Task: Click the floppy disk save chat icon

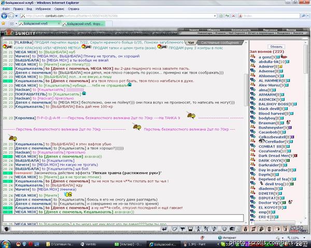Action: click(x=190, y=229)
